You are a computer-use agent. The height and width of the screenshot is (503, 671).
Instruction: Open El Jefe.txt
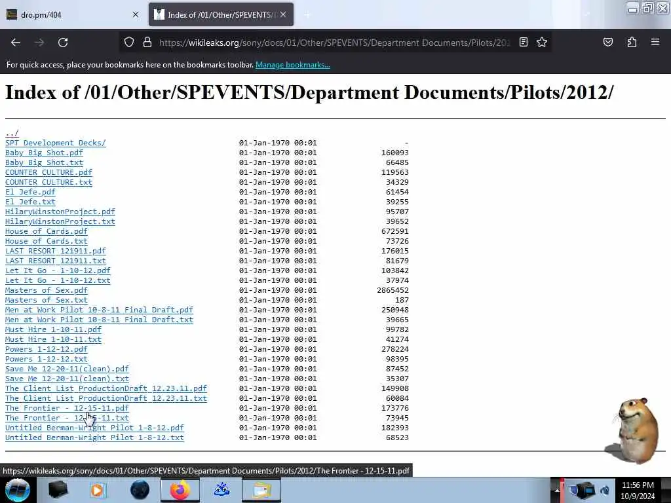30,202
